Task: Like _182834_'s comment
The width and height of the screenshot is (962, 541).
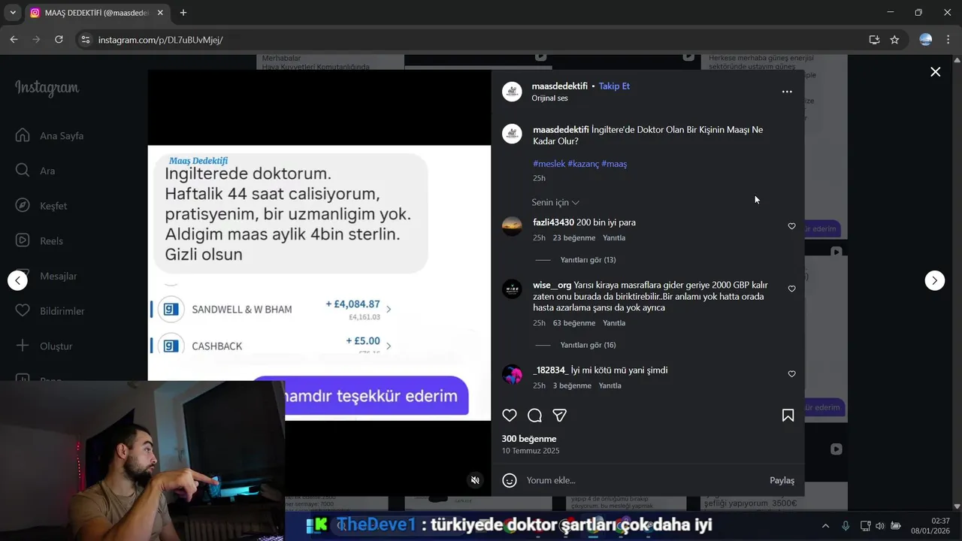Action: tap(791, 374)
